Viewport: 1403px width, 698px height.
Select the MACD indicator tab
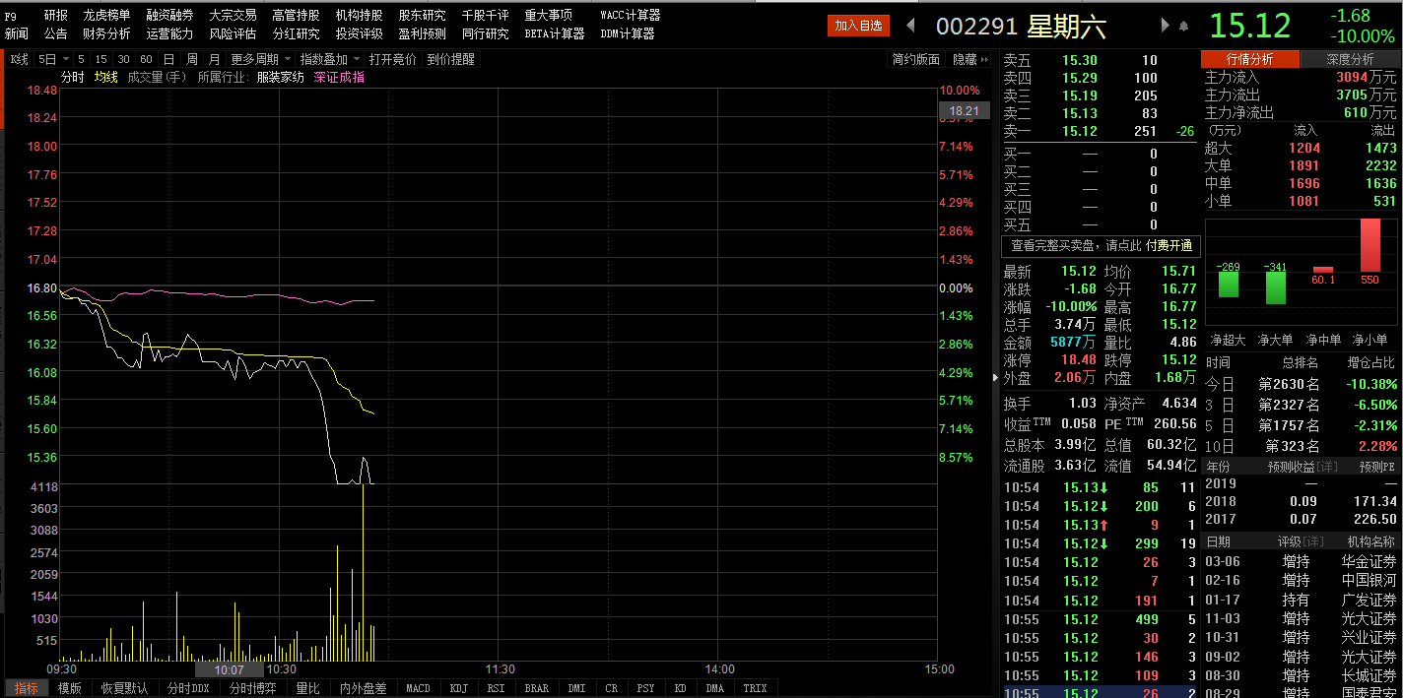(418, 688)
